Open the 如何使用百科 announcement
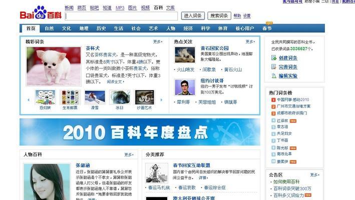This screenshot has width=355, height=200. 286,181
